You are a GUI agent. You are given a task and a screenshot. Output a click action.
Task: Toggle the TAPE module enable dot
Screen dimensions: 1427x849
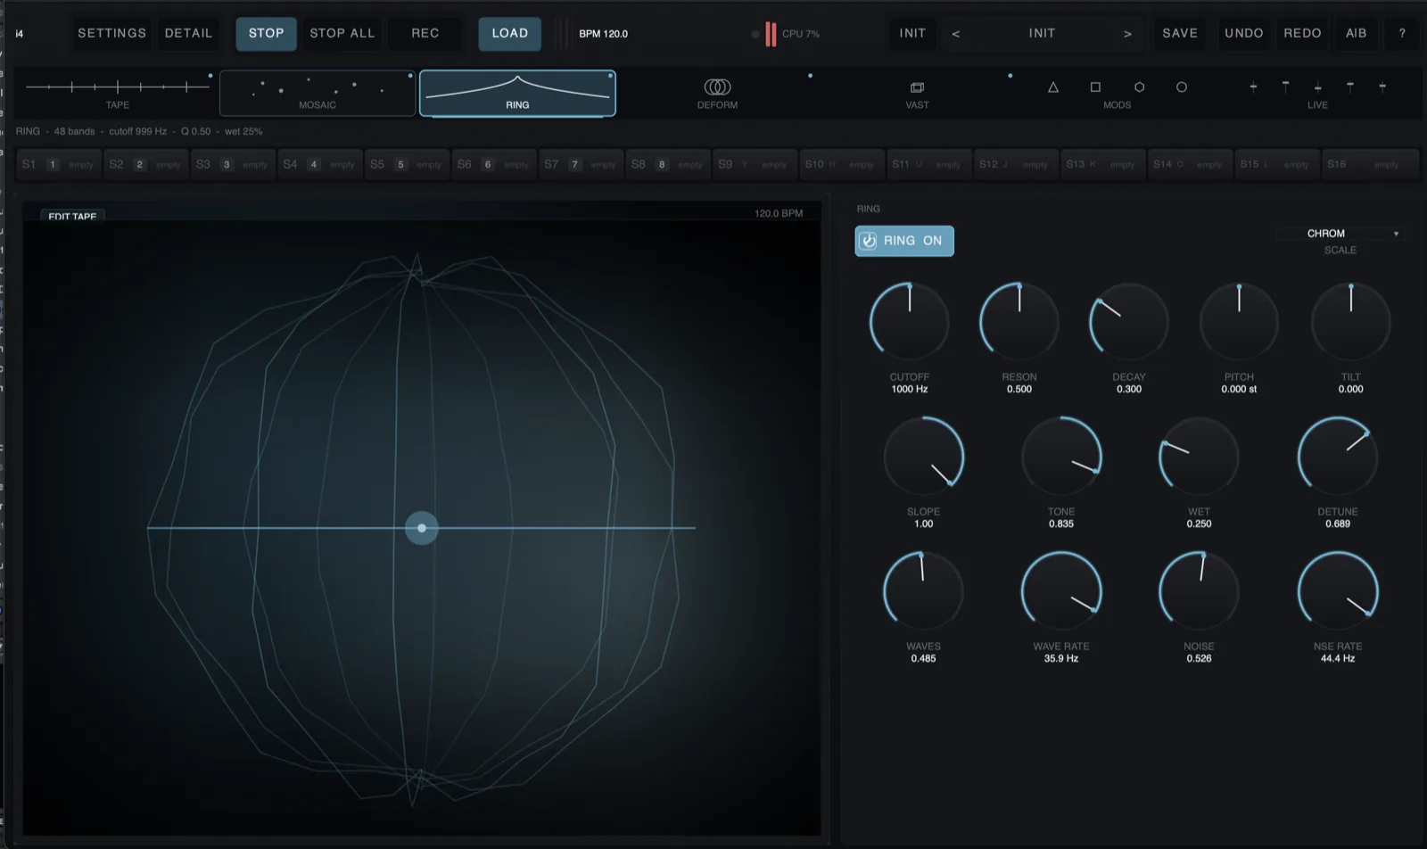point(210,76)
